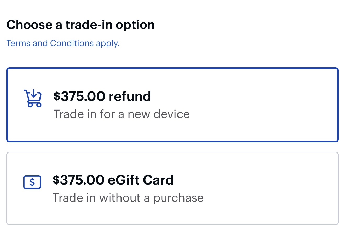
Task: Click "Trade in without a purchase" subtitle
Action: [128, 198]
